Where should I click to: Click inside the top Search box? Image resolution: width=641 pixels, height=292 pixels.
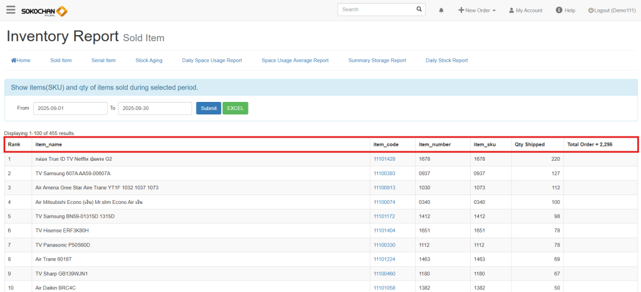[x=377, y=9]
